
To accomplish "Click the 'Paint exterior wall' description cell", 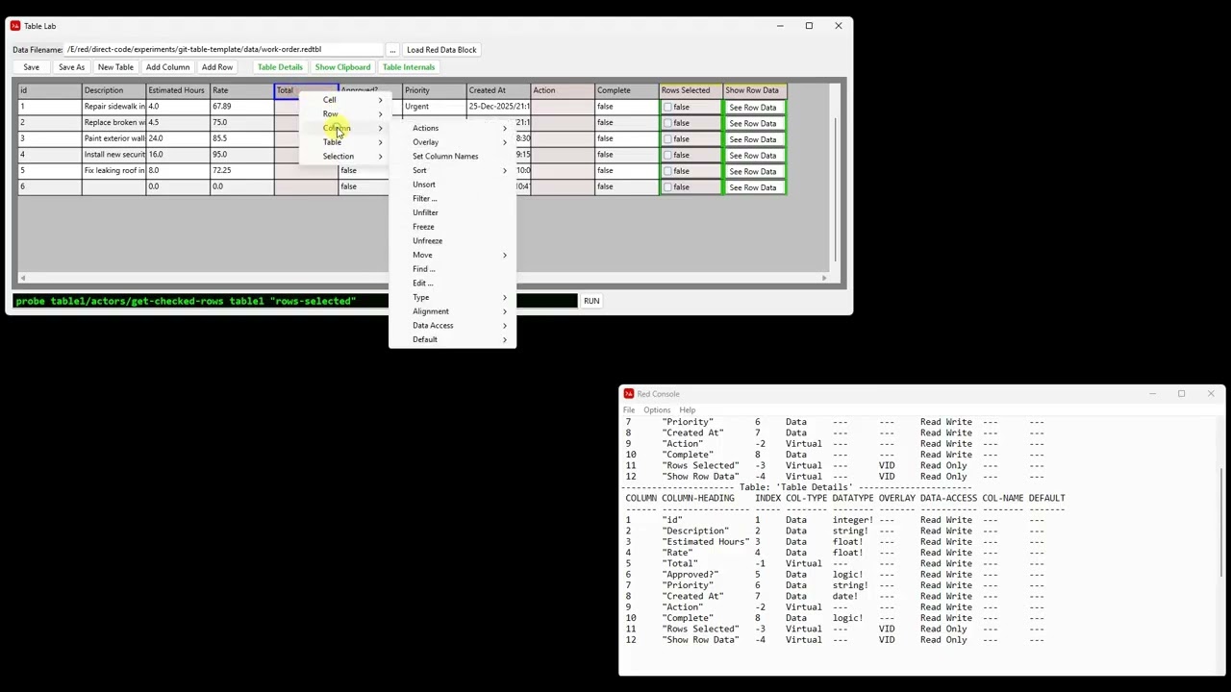I will pos(113,138).
